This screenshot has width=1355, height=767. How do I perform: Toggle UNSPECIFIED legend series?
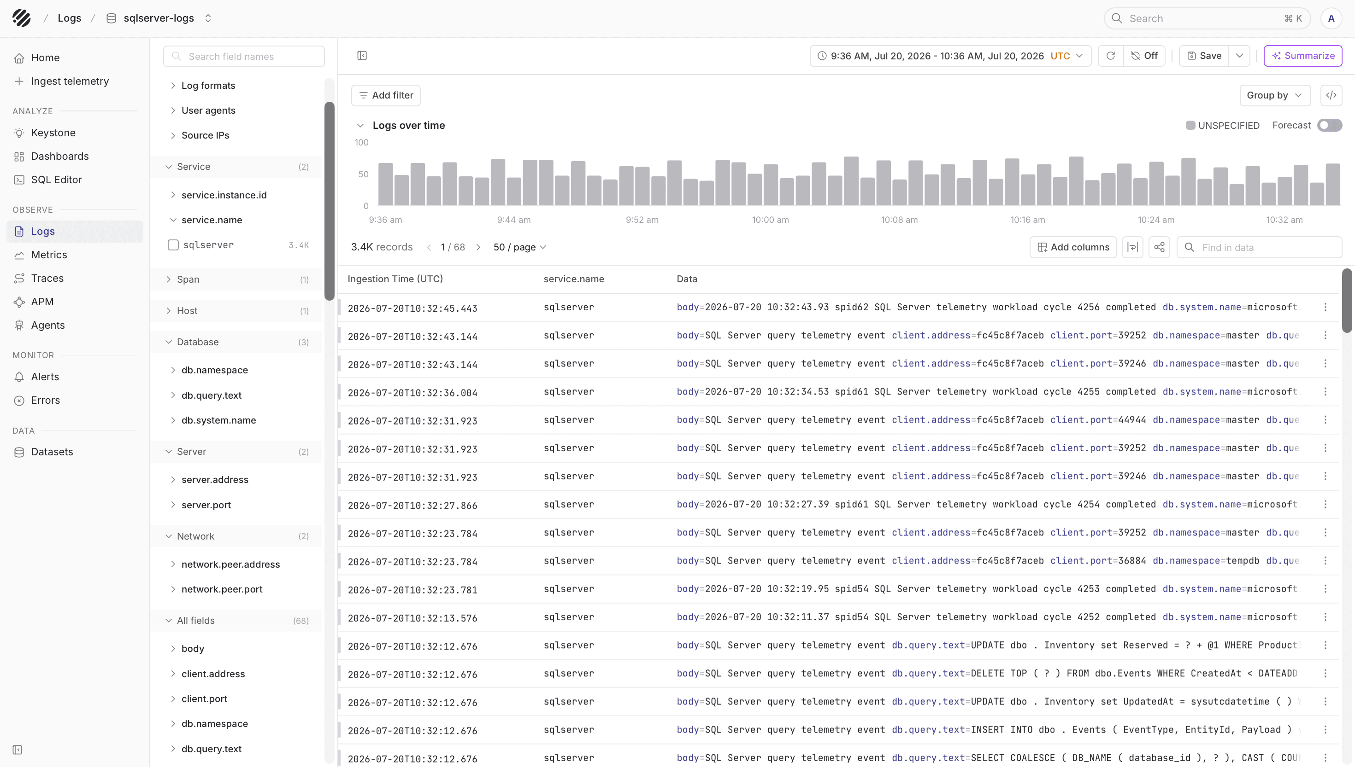1222,125
